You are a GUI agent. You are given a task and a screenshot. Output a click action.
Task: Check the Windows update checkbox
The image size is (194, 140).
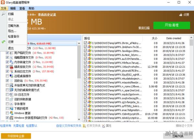click(x=7, y=113)
